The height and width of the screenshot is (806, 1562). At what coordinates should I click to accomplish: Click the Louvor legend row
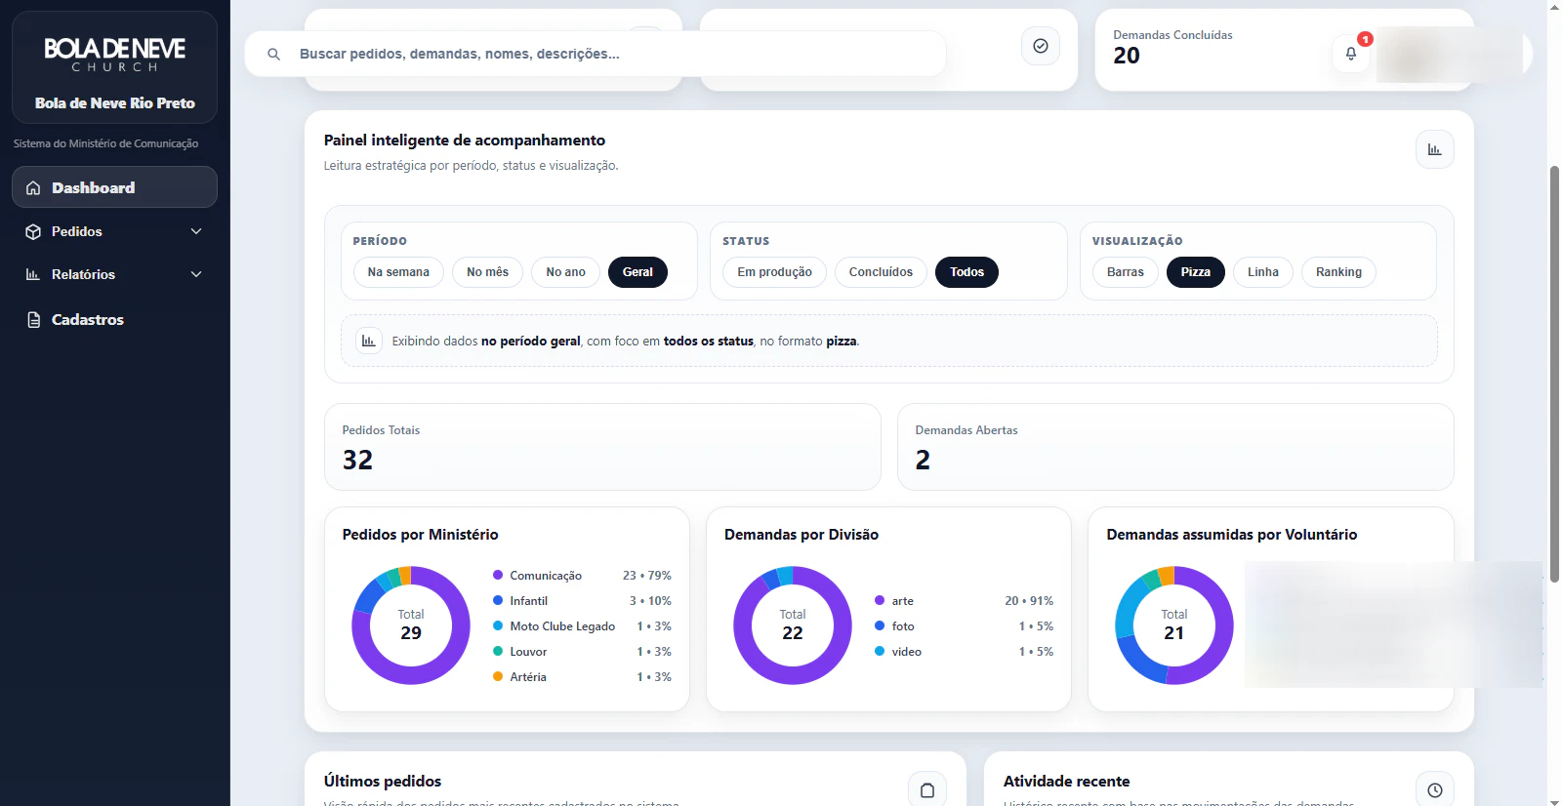582,652
